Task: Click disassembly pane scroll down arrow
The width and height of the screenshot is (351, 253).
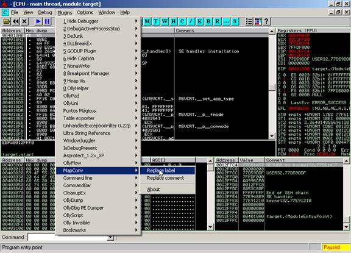Action: pos(272,136)
